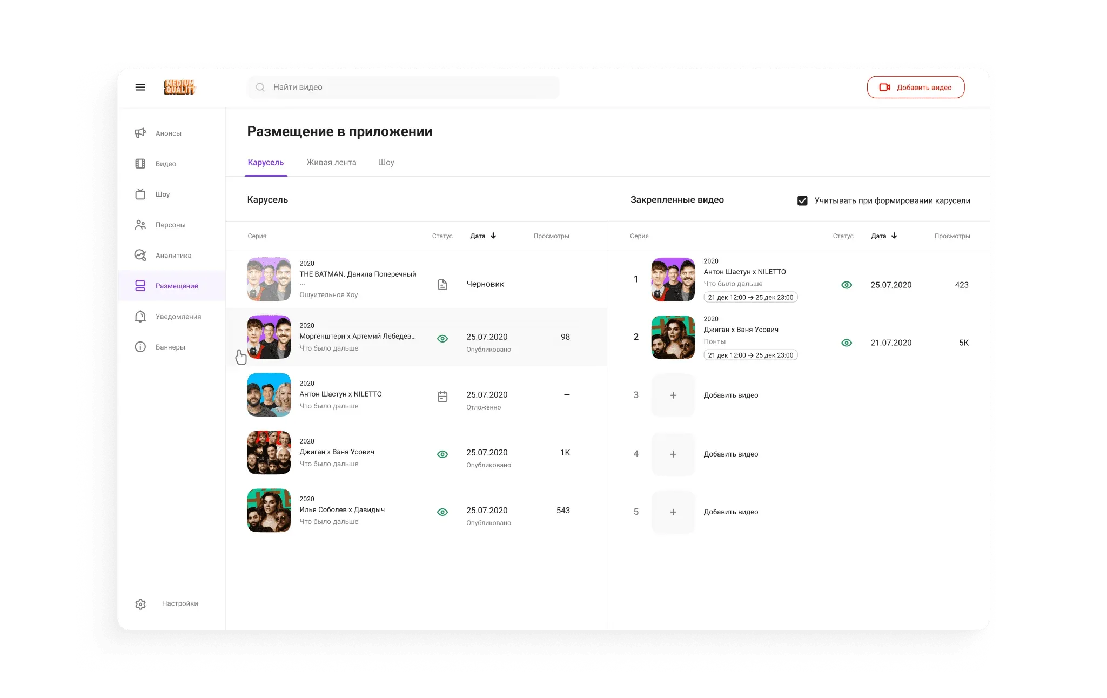Open the Анонсы section in the sidebar
Screen dimensions: 1107x698
coord(140,133)
